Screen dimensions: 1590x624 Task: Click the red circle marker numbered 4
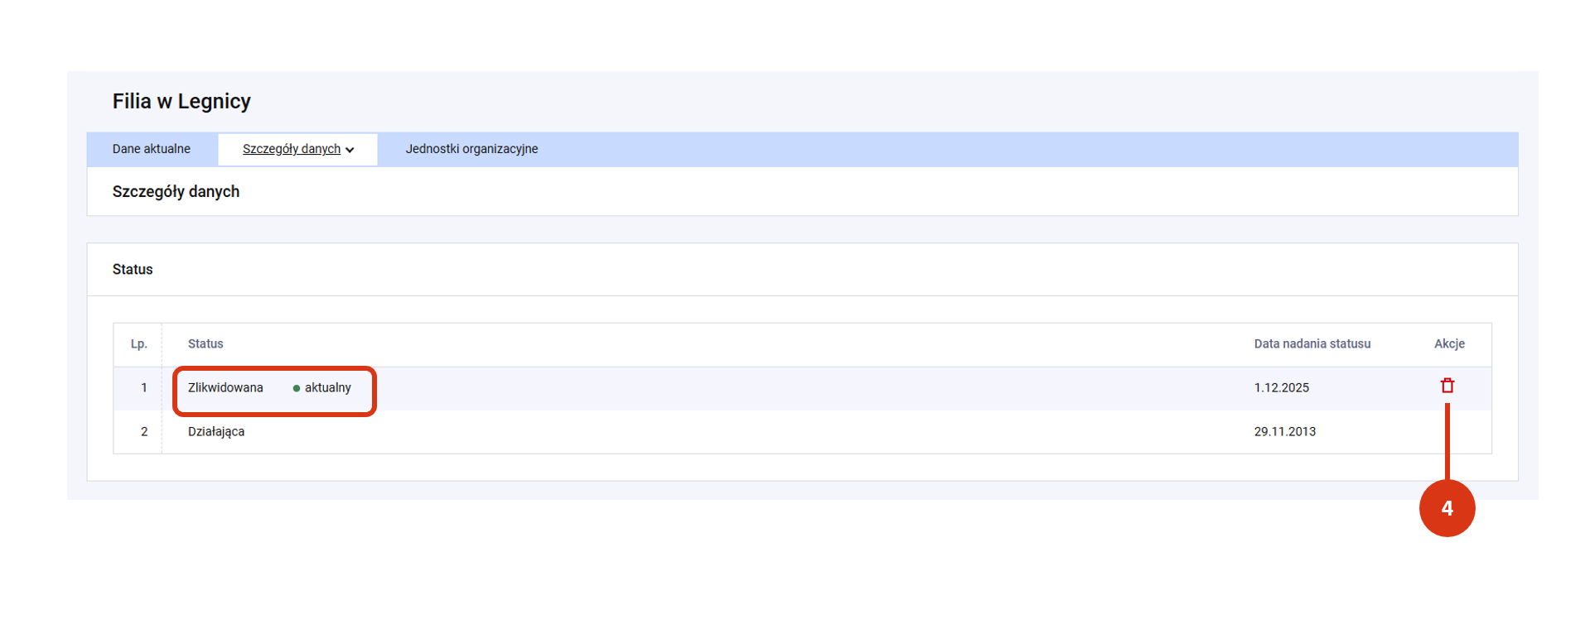tap(1447, 508)
